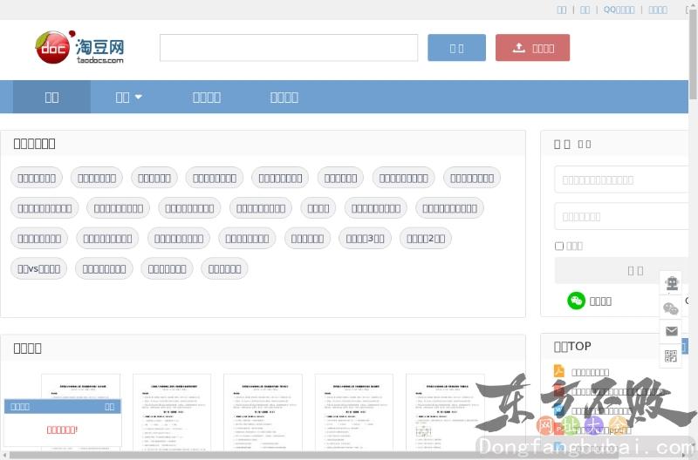698x460 pixels.
Task: Click the green WeChat login icon
Action: click(576, 301)
